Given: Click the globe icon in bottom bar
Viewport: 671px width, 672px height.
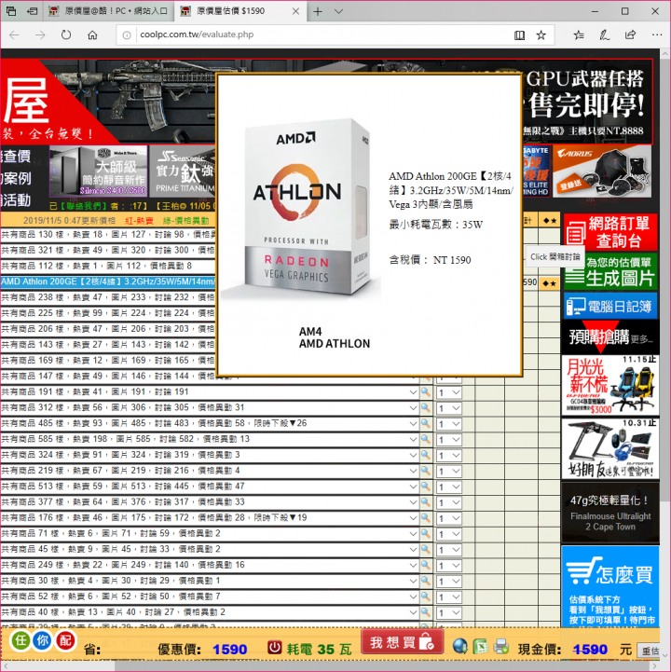Looking at the screenshot, I should [x=460, y=646].
